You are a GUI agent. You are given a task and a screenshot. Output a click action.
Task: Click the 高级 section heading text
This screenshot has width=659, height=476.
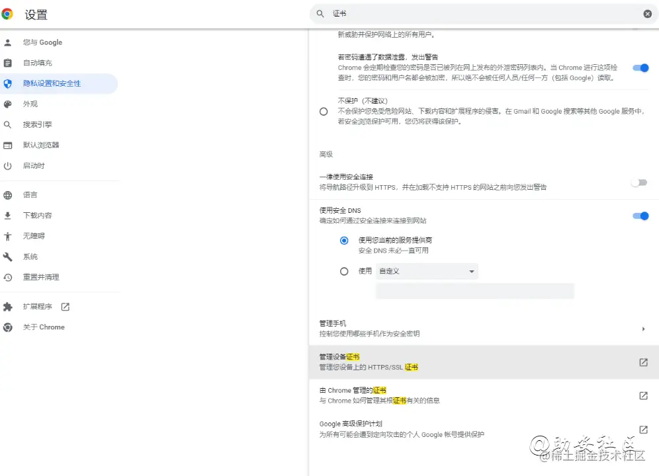coord(326,154)
